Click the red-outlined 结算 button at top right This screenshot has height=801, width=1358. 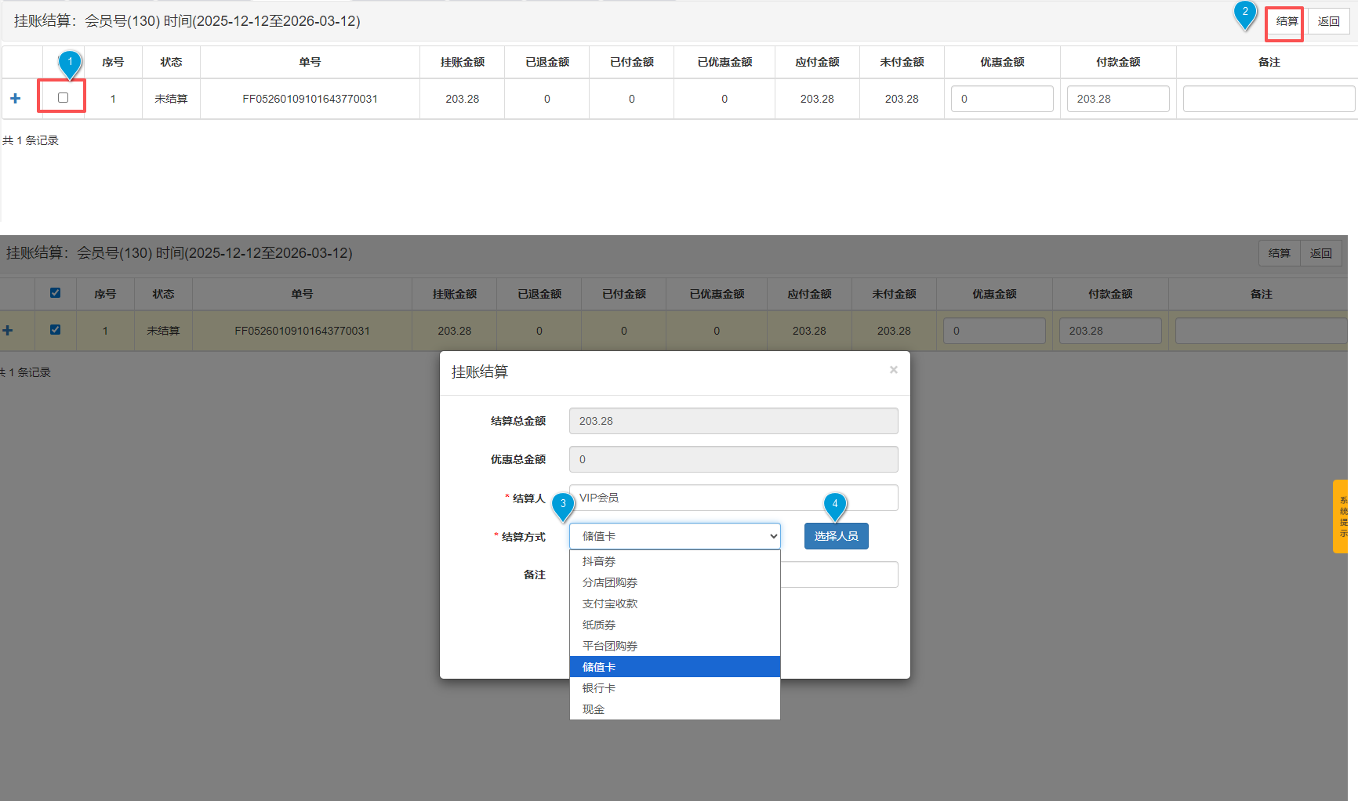point(1286,22)
